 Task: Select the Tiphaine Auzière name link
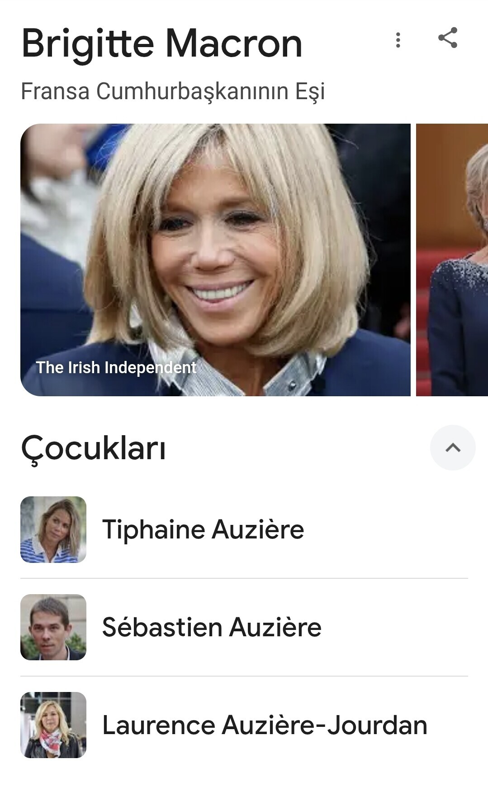[203, 529]
